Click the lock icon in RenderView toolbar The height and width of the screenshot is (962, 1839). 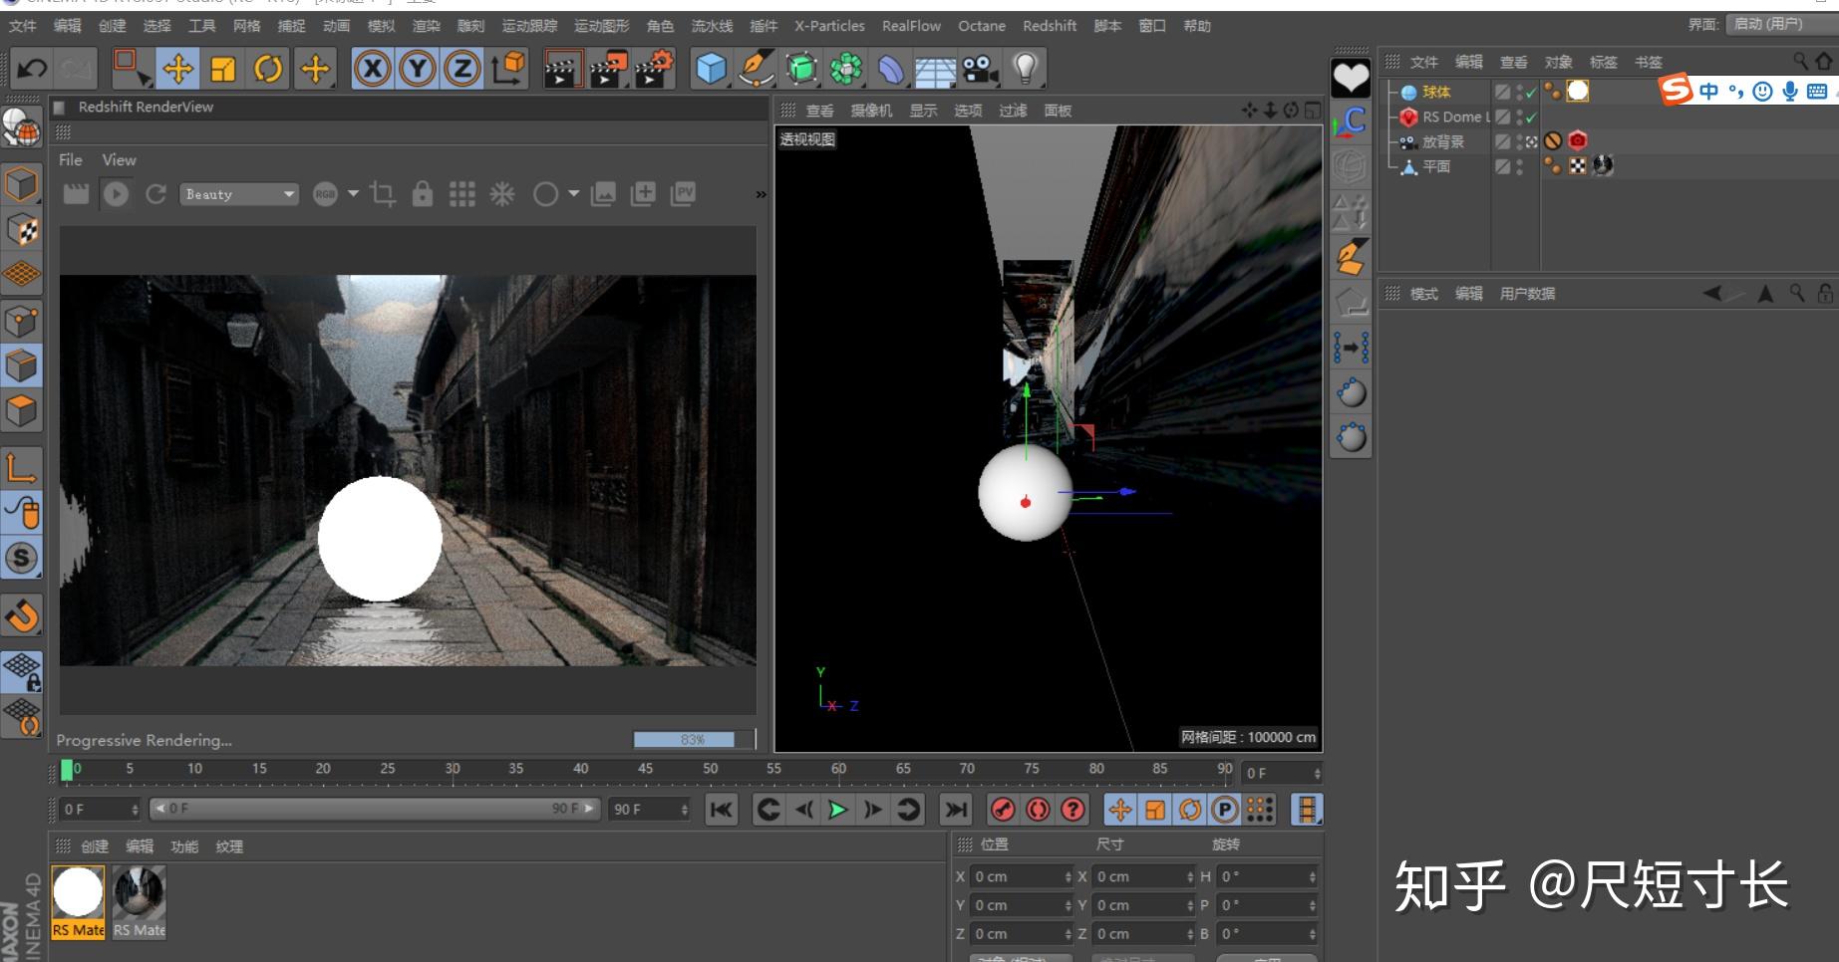coord(424,193)
